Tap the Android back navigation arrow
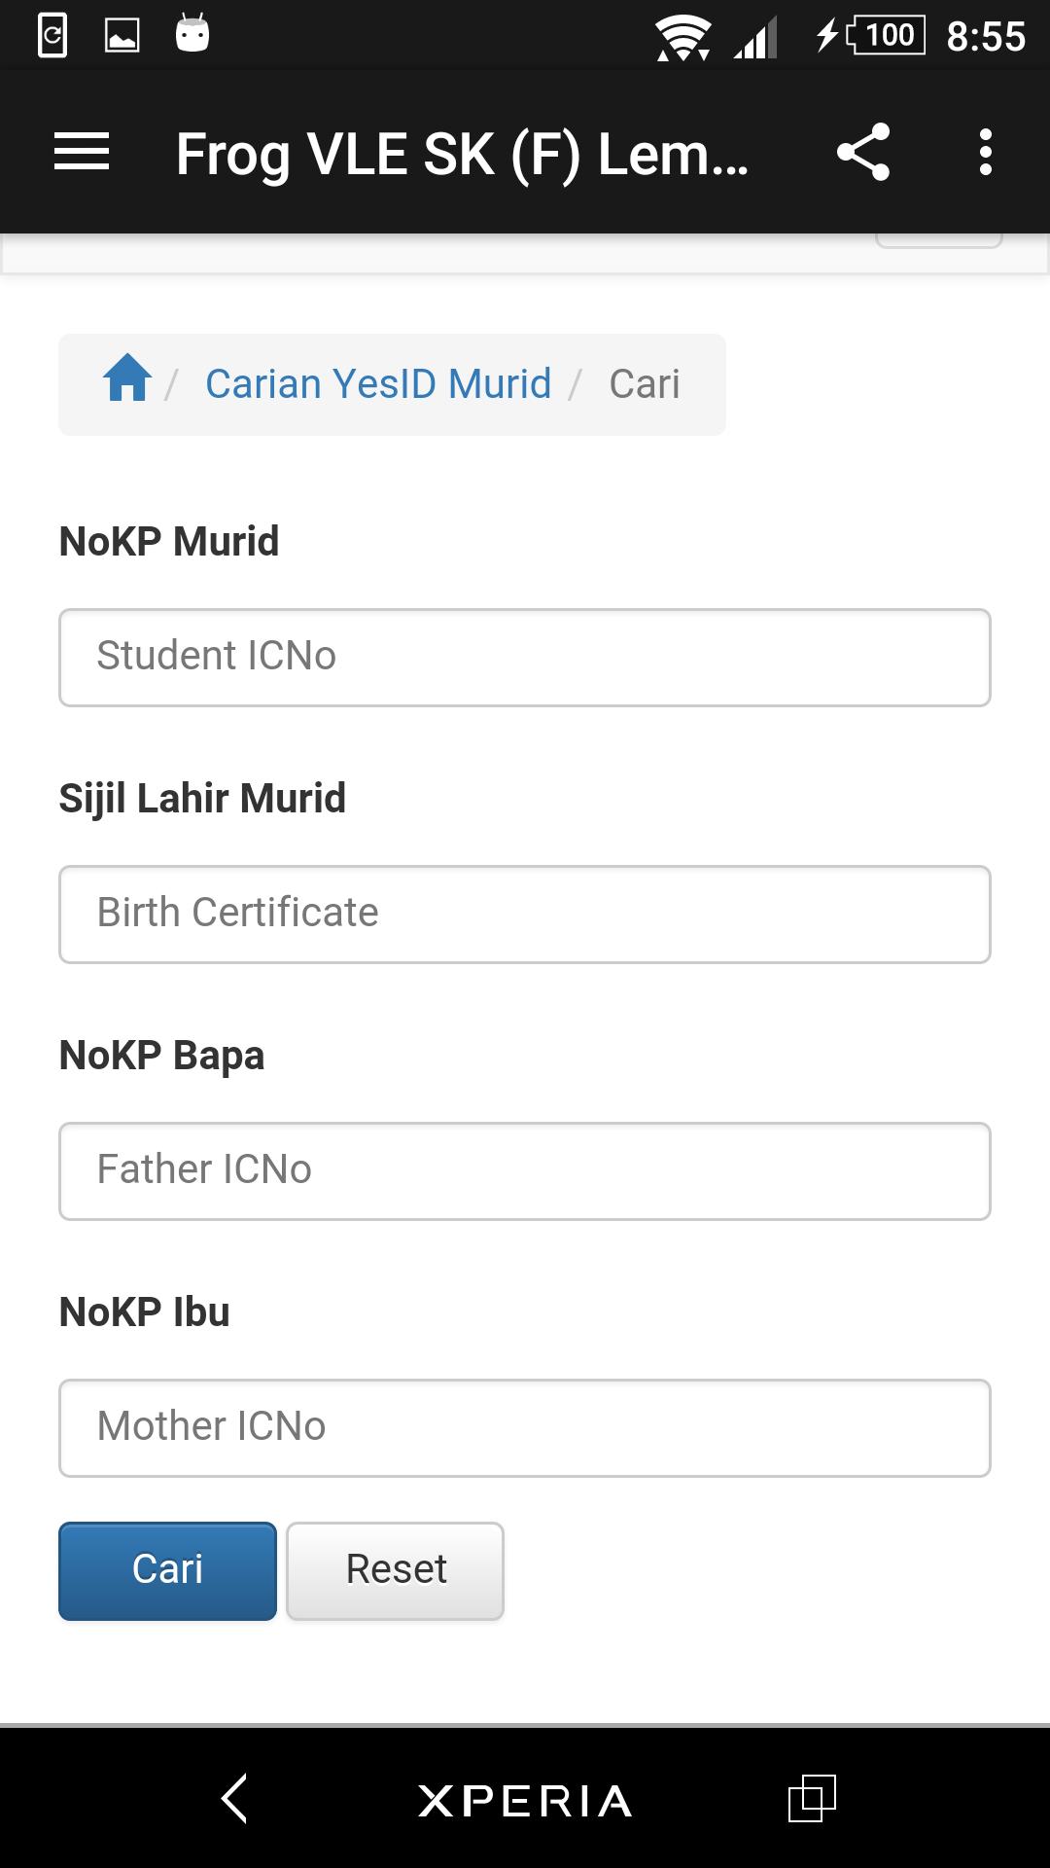1050x1868 pixels. 234,1798
